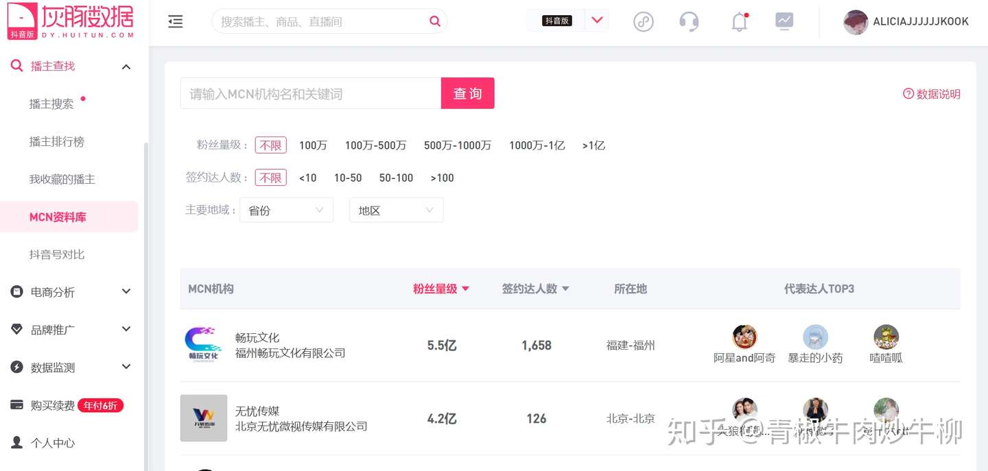The height and width of the screenshot is (471, 988).
Task: Click the 查询 search button
Action: point(468,93)
